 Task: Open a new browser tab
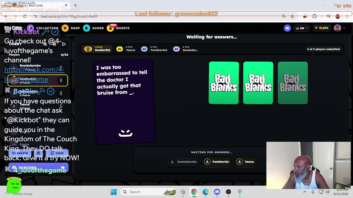click(75, 5)
